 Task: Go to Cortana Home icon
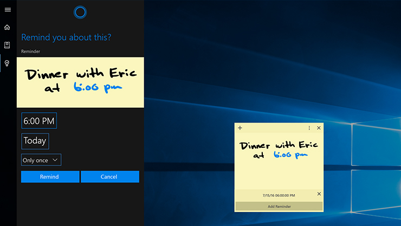8,27
